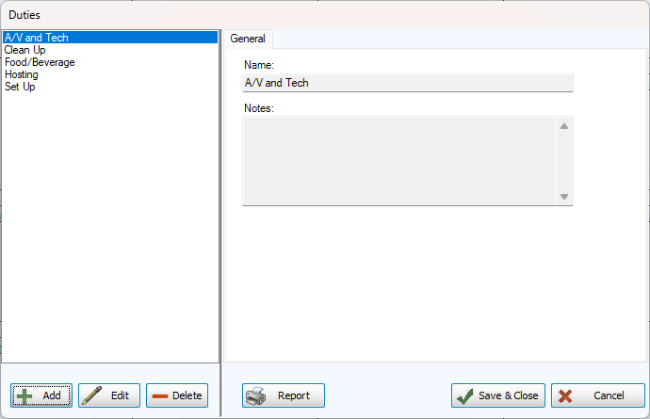The width and height of the screenshot is (650, 419).
Task: Switch to the General tab
Action: coord(248,39)
